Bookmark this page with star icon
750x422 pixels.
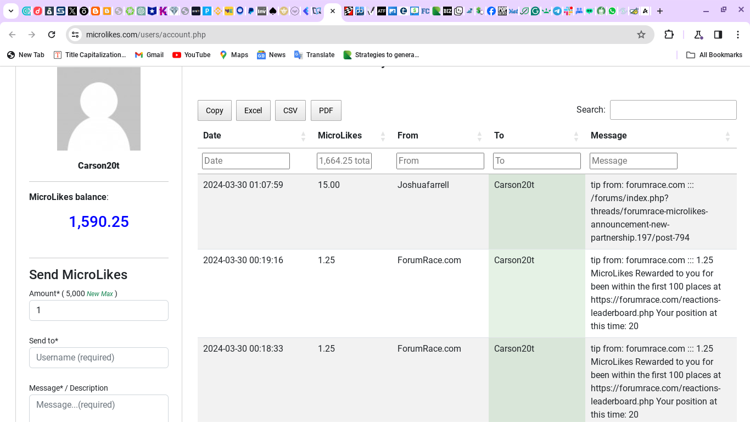tap(641, 35)
